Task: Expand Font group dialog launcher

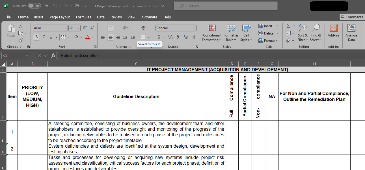Action: (x=95, y=47)
